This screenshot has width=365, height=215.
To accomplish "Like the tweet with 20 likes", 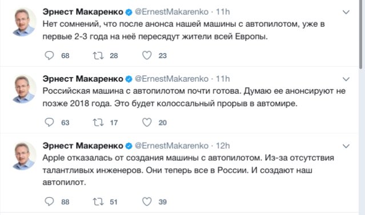I will coord(147,122).
